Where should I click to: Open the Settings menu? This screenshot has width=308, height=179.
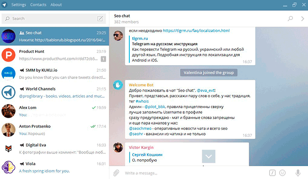18,5
